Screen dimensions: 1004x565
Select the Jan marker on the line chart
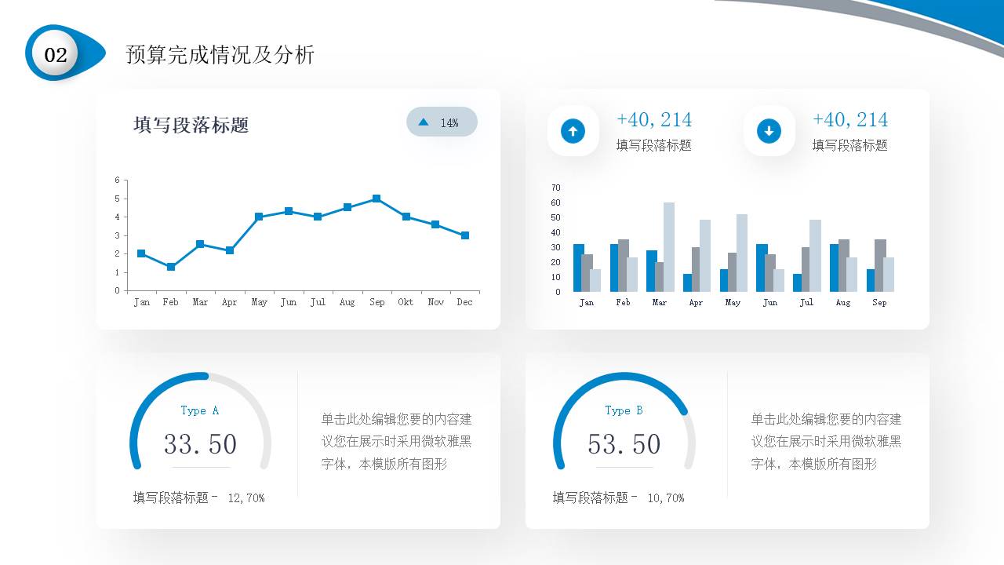coord(141,253)
